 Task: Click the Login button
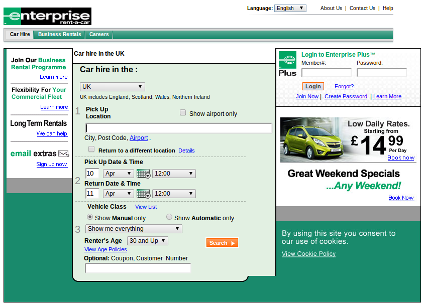point(313,86)
